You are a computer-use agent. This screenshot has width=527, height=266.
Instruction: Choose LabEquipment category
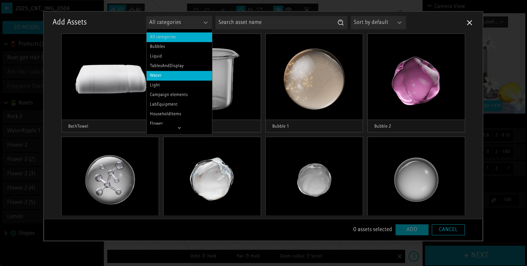click(179, 104)
